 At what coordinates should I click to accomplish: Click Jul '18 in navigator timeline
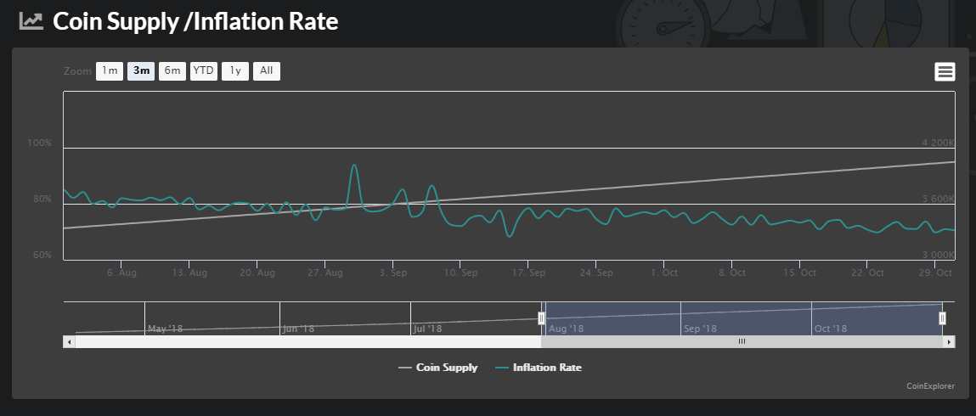tap(427, 329)
